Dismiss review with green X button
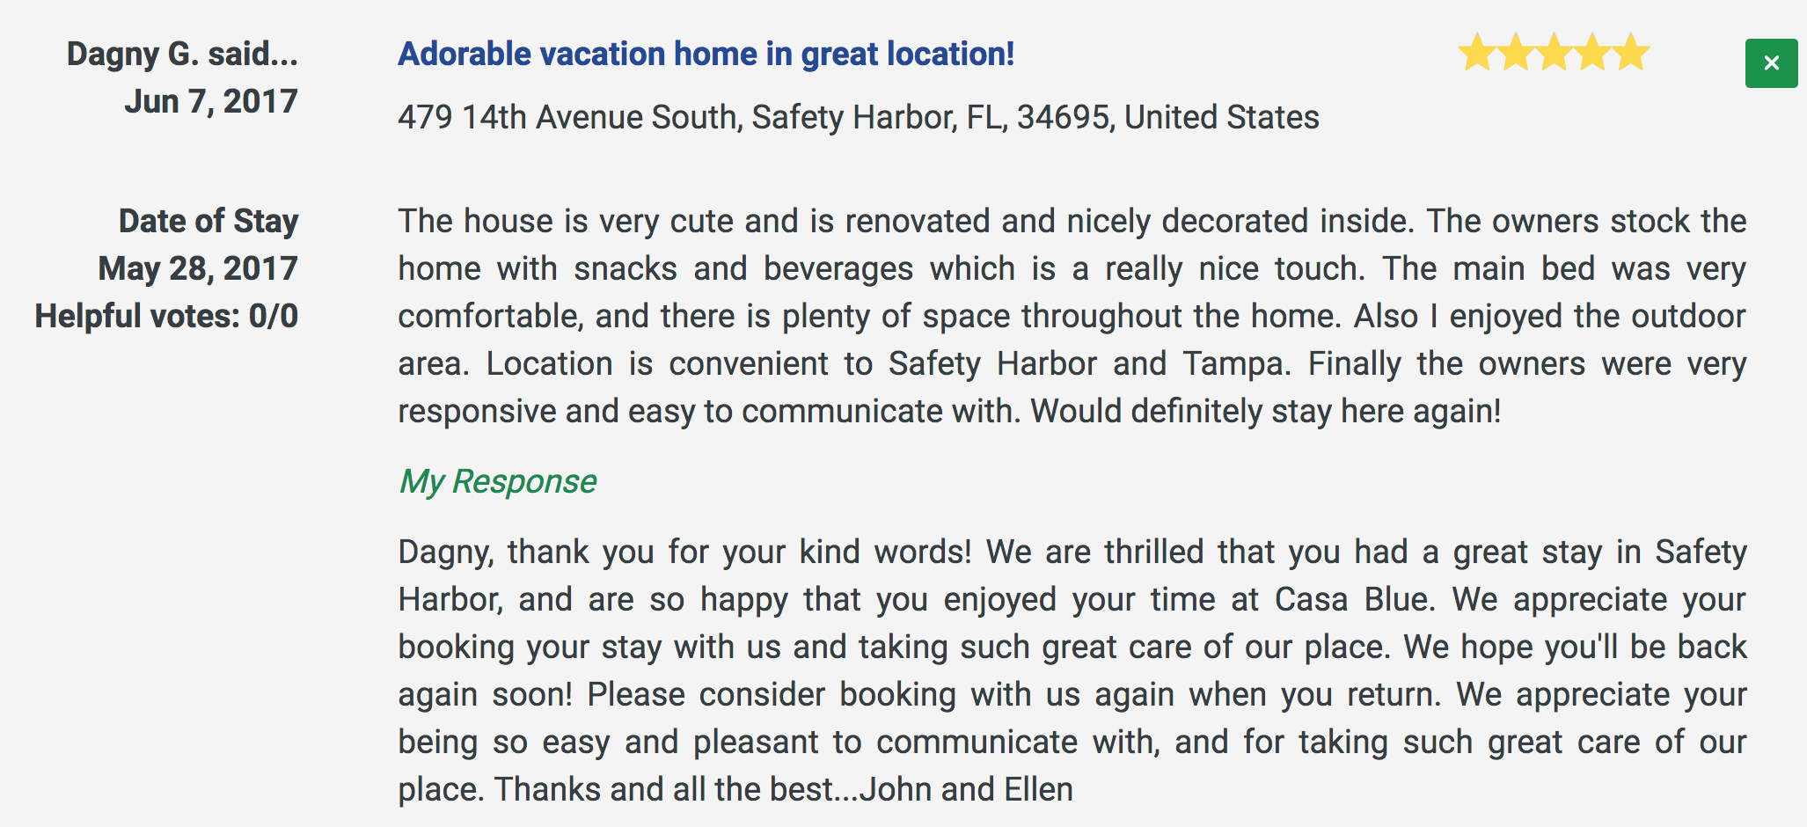Image resolution: width=1807 pixels, height=827 pixels. coord(1771,63)
